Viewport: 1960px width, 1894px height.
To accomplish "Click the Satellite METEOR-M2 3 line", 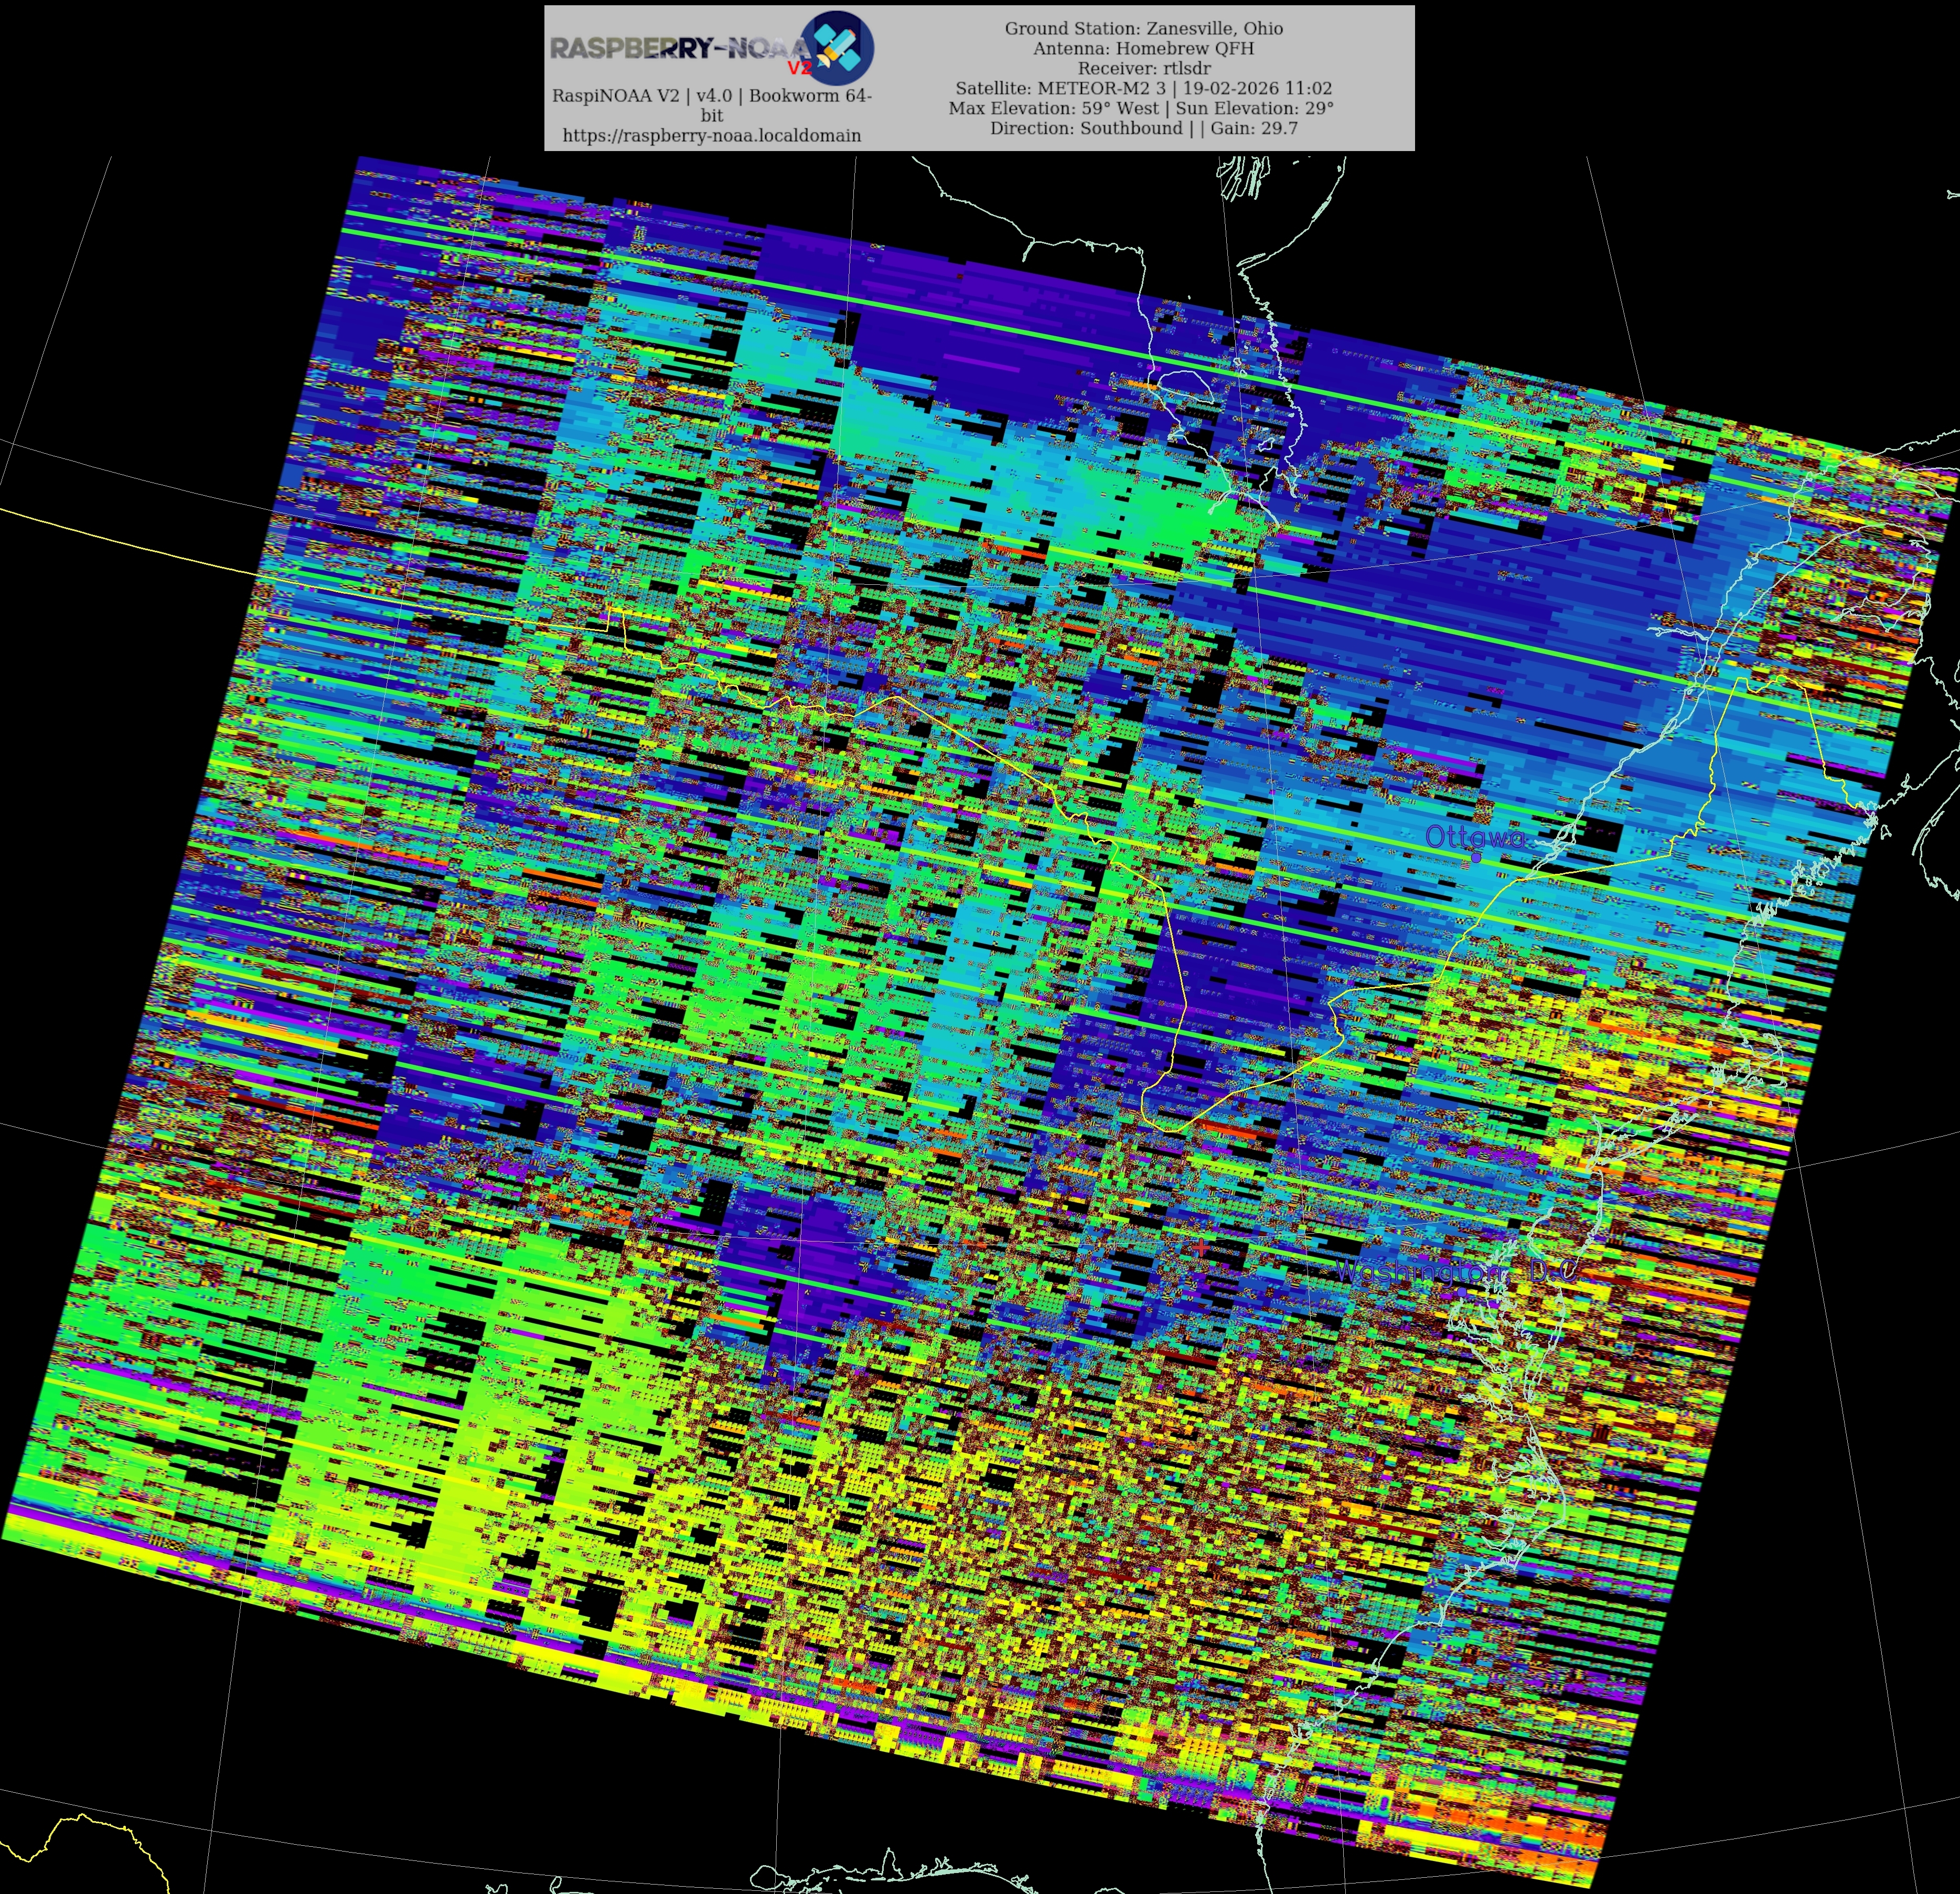I will point(1060,88).
